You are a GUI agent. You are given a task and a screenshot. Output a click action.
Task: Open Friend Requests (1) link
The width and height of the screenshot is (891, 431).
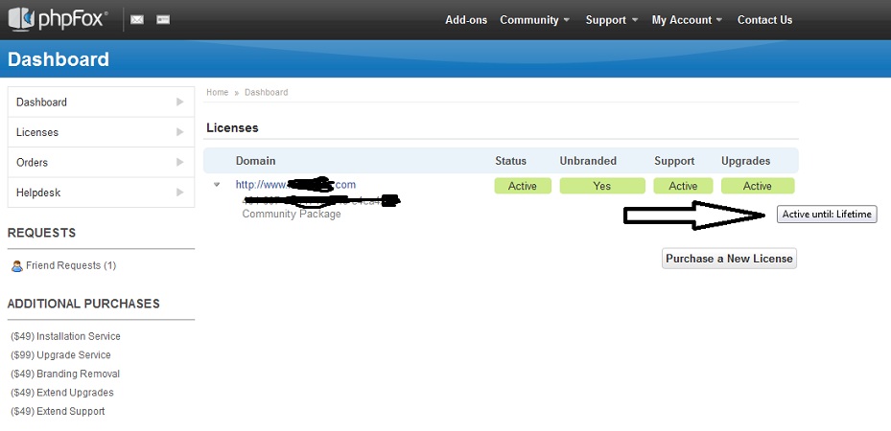(71, 265)
